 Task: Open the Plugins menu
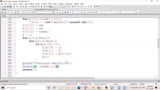61,4
